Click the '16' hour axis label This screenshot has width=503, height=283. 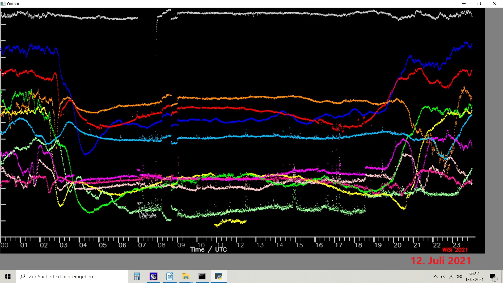(319, 245)
